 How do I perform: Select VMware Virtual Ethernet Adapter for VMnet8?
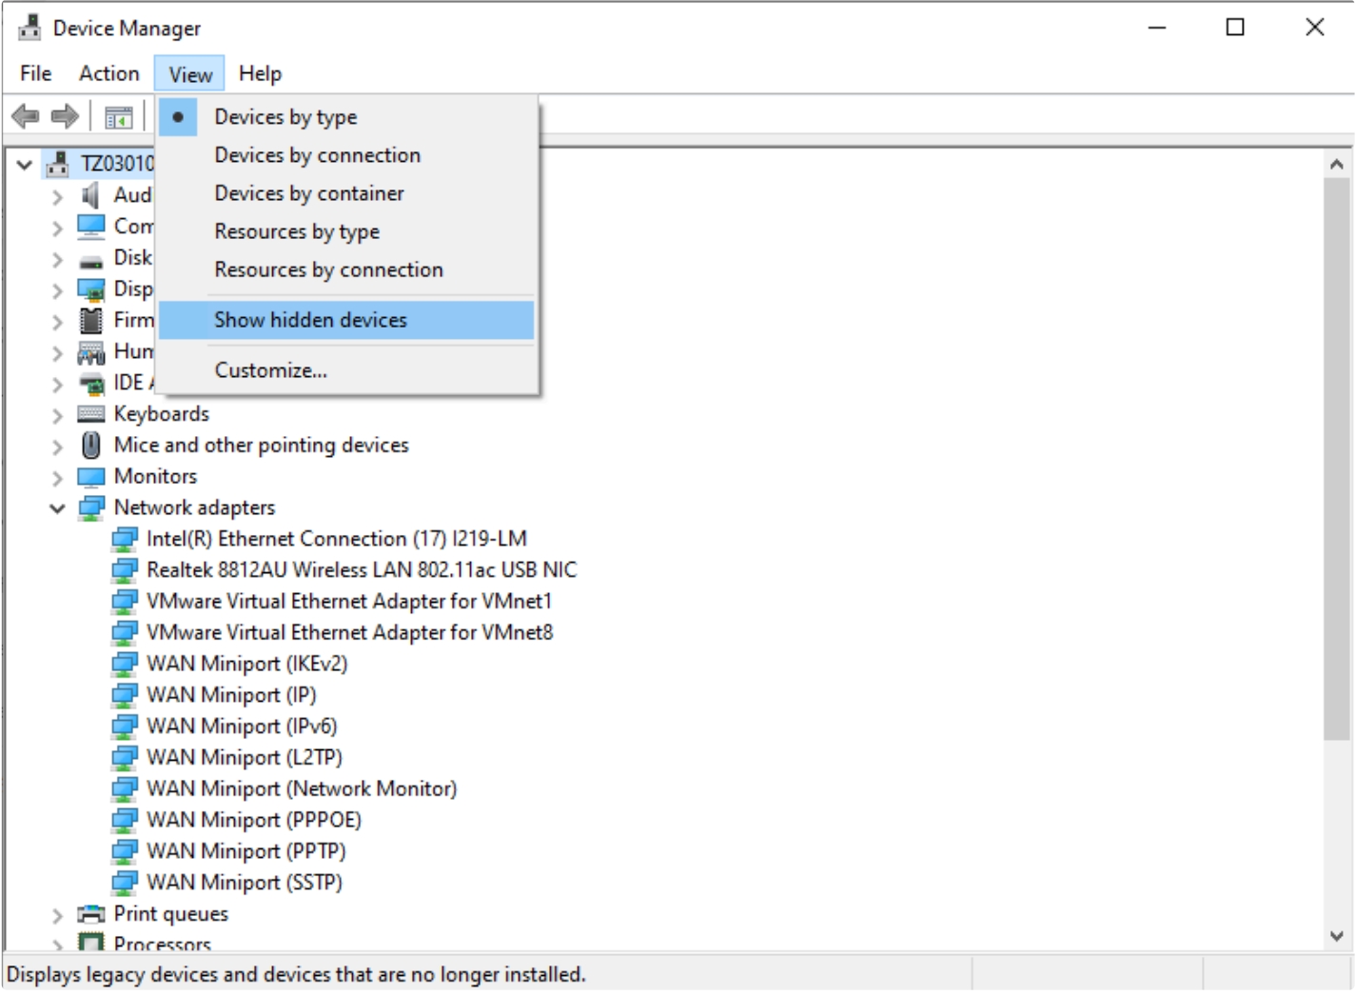tap(349, 633)
